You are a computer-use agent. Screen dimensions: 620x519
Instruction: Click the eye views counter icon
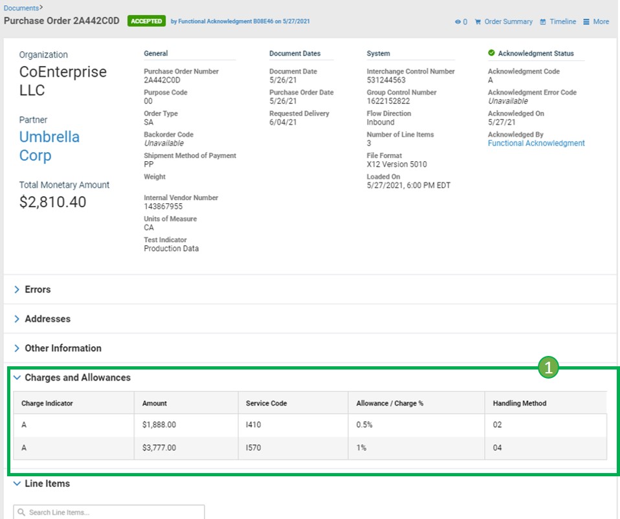(458, 22)
